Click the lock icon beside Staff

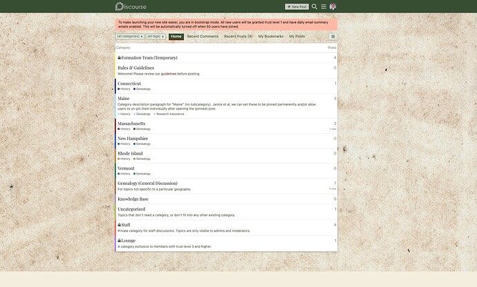pyautogui.click(x=119, y=225)
